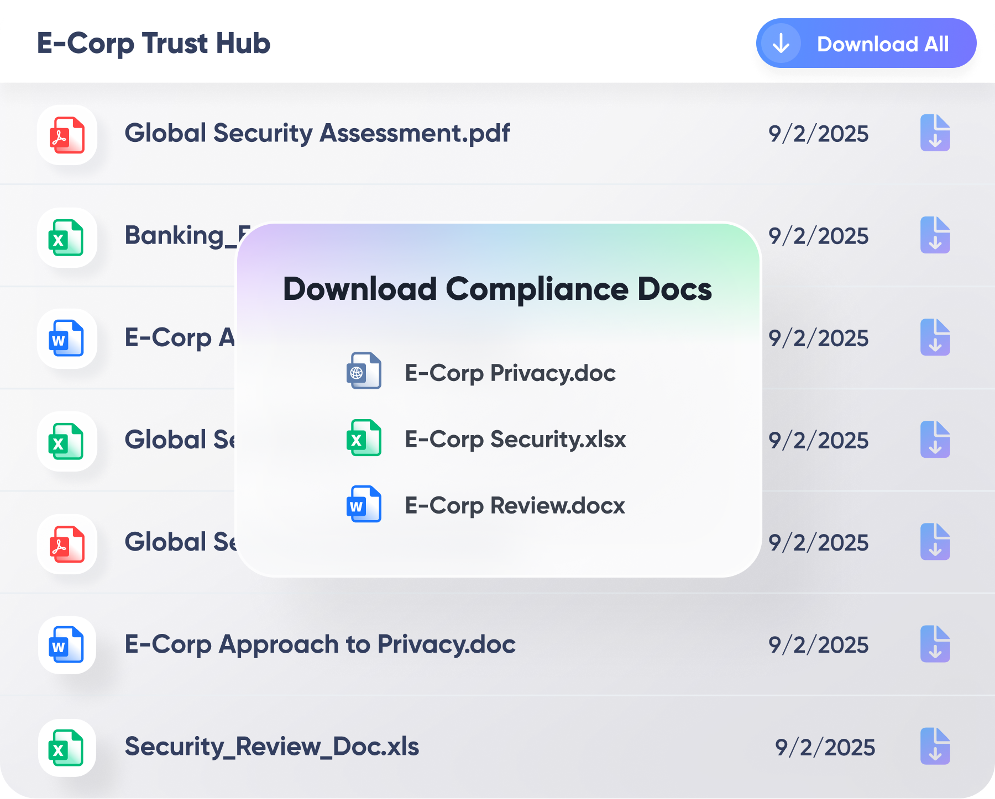Click the Excel icon beside Security_Review_Doc.xls
Viewport: 995px width, 799px height.
(67, 748)
